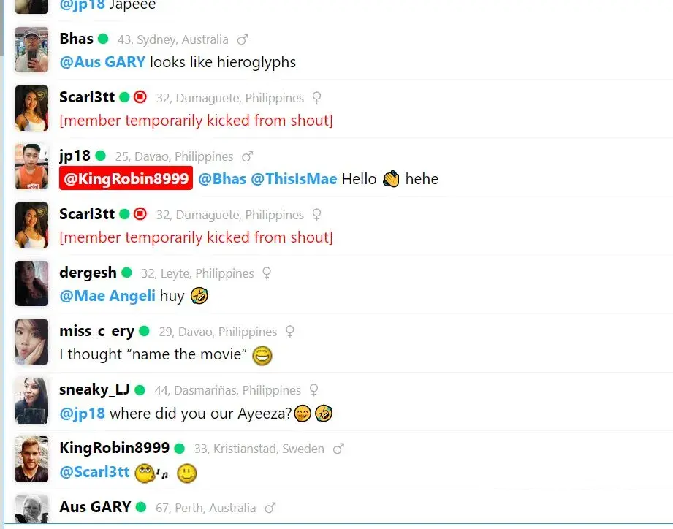The height and width of the screenshot is (529, 673).
Task: Click the female symbol beside Leyte, Philippines
Action: [267, 273]
